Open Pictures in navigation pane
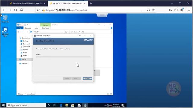This screenshot has height=108, width=193. click(x=24, y=50)
